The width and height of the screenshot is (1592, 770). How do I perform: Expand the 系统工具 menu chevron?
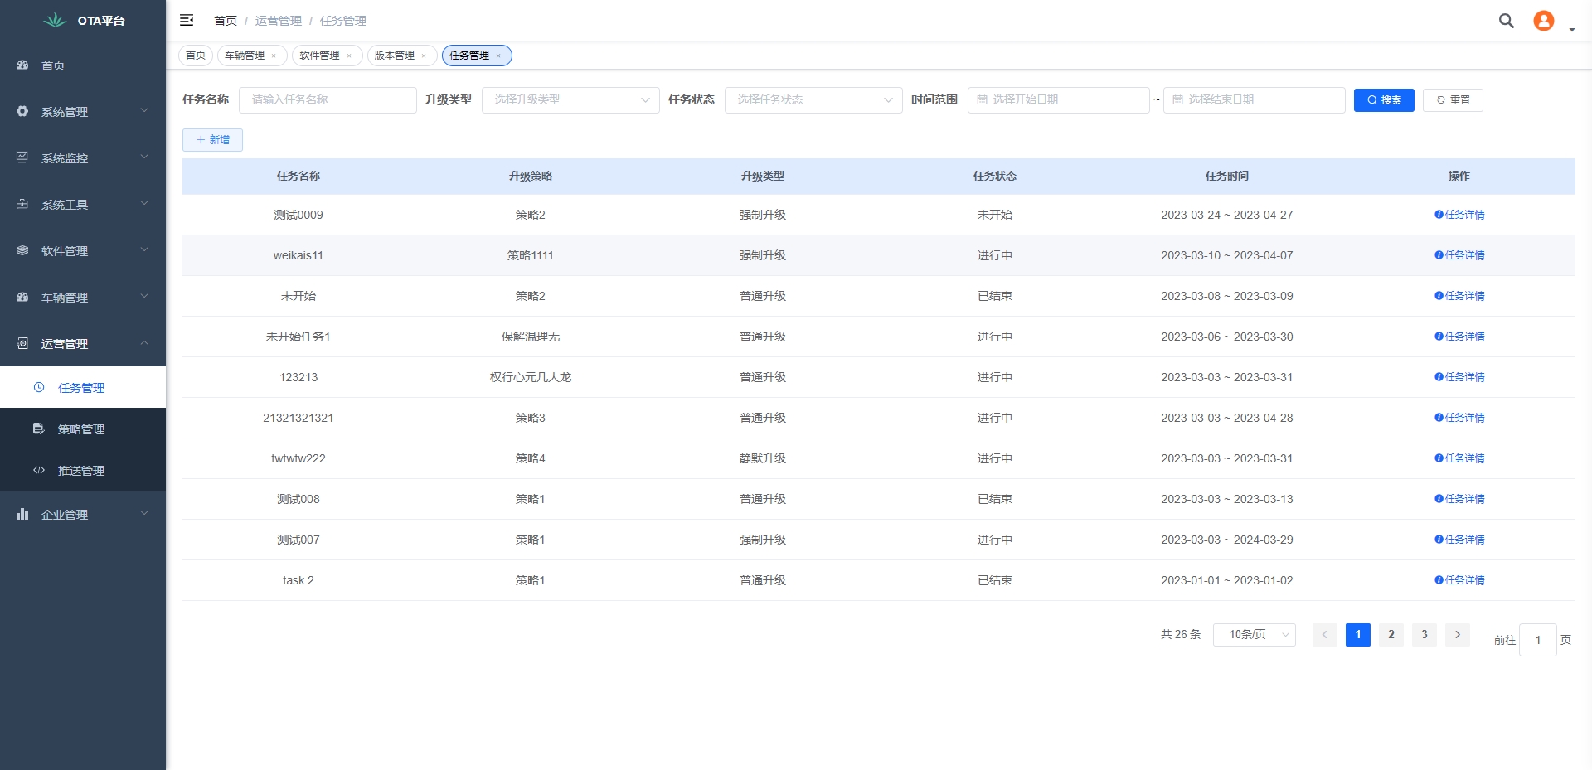point(144,203)
